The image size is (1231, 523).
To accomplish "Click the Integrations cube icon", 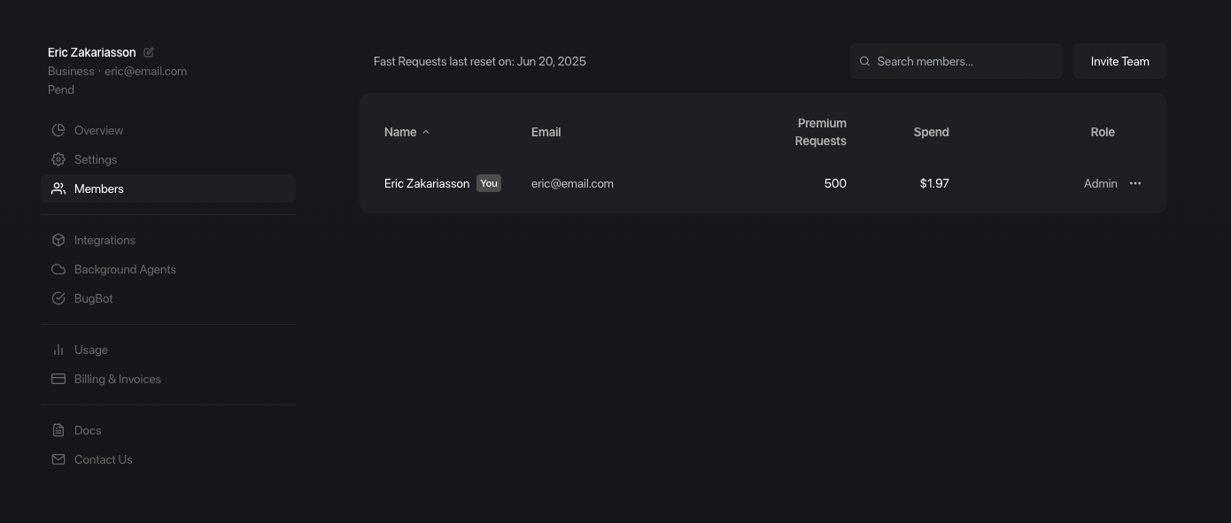I will [58, 240].
